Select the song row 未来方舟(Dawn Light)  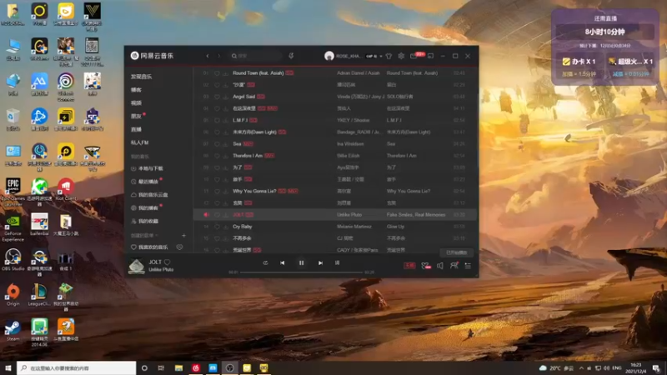click(x=335, y=132)
